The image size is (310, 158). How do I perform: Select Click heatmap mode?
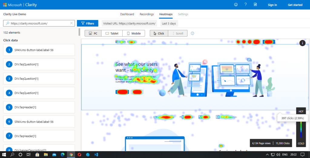point(159,33)
